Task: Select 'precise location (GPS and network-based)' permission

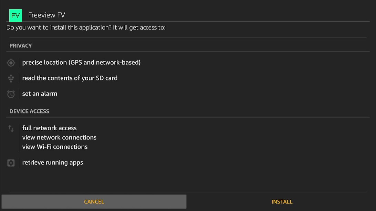Action: tap(81, 63)
